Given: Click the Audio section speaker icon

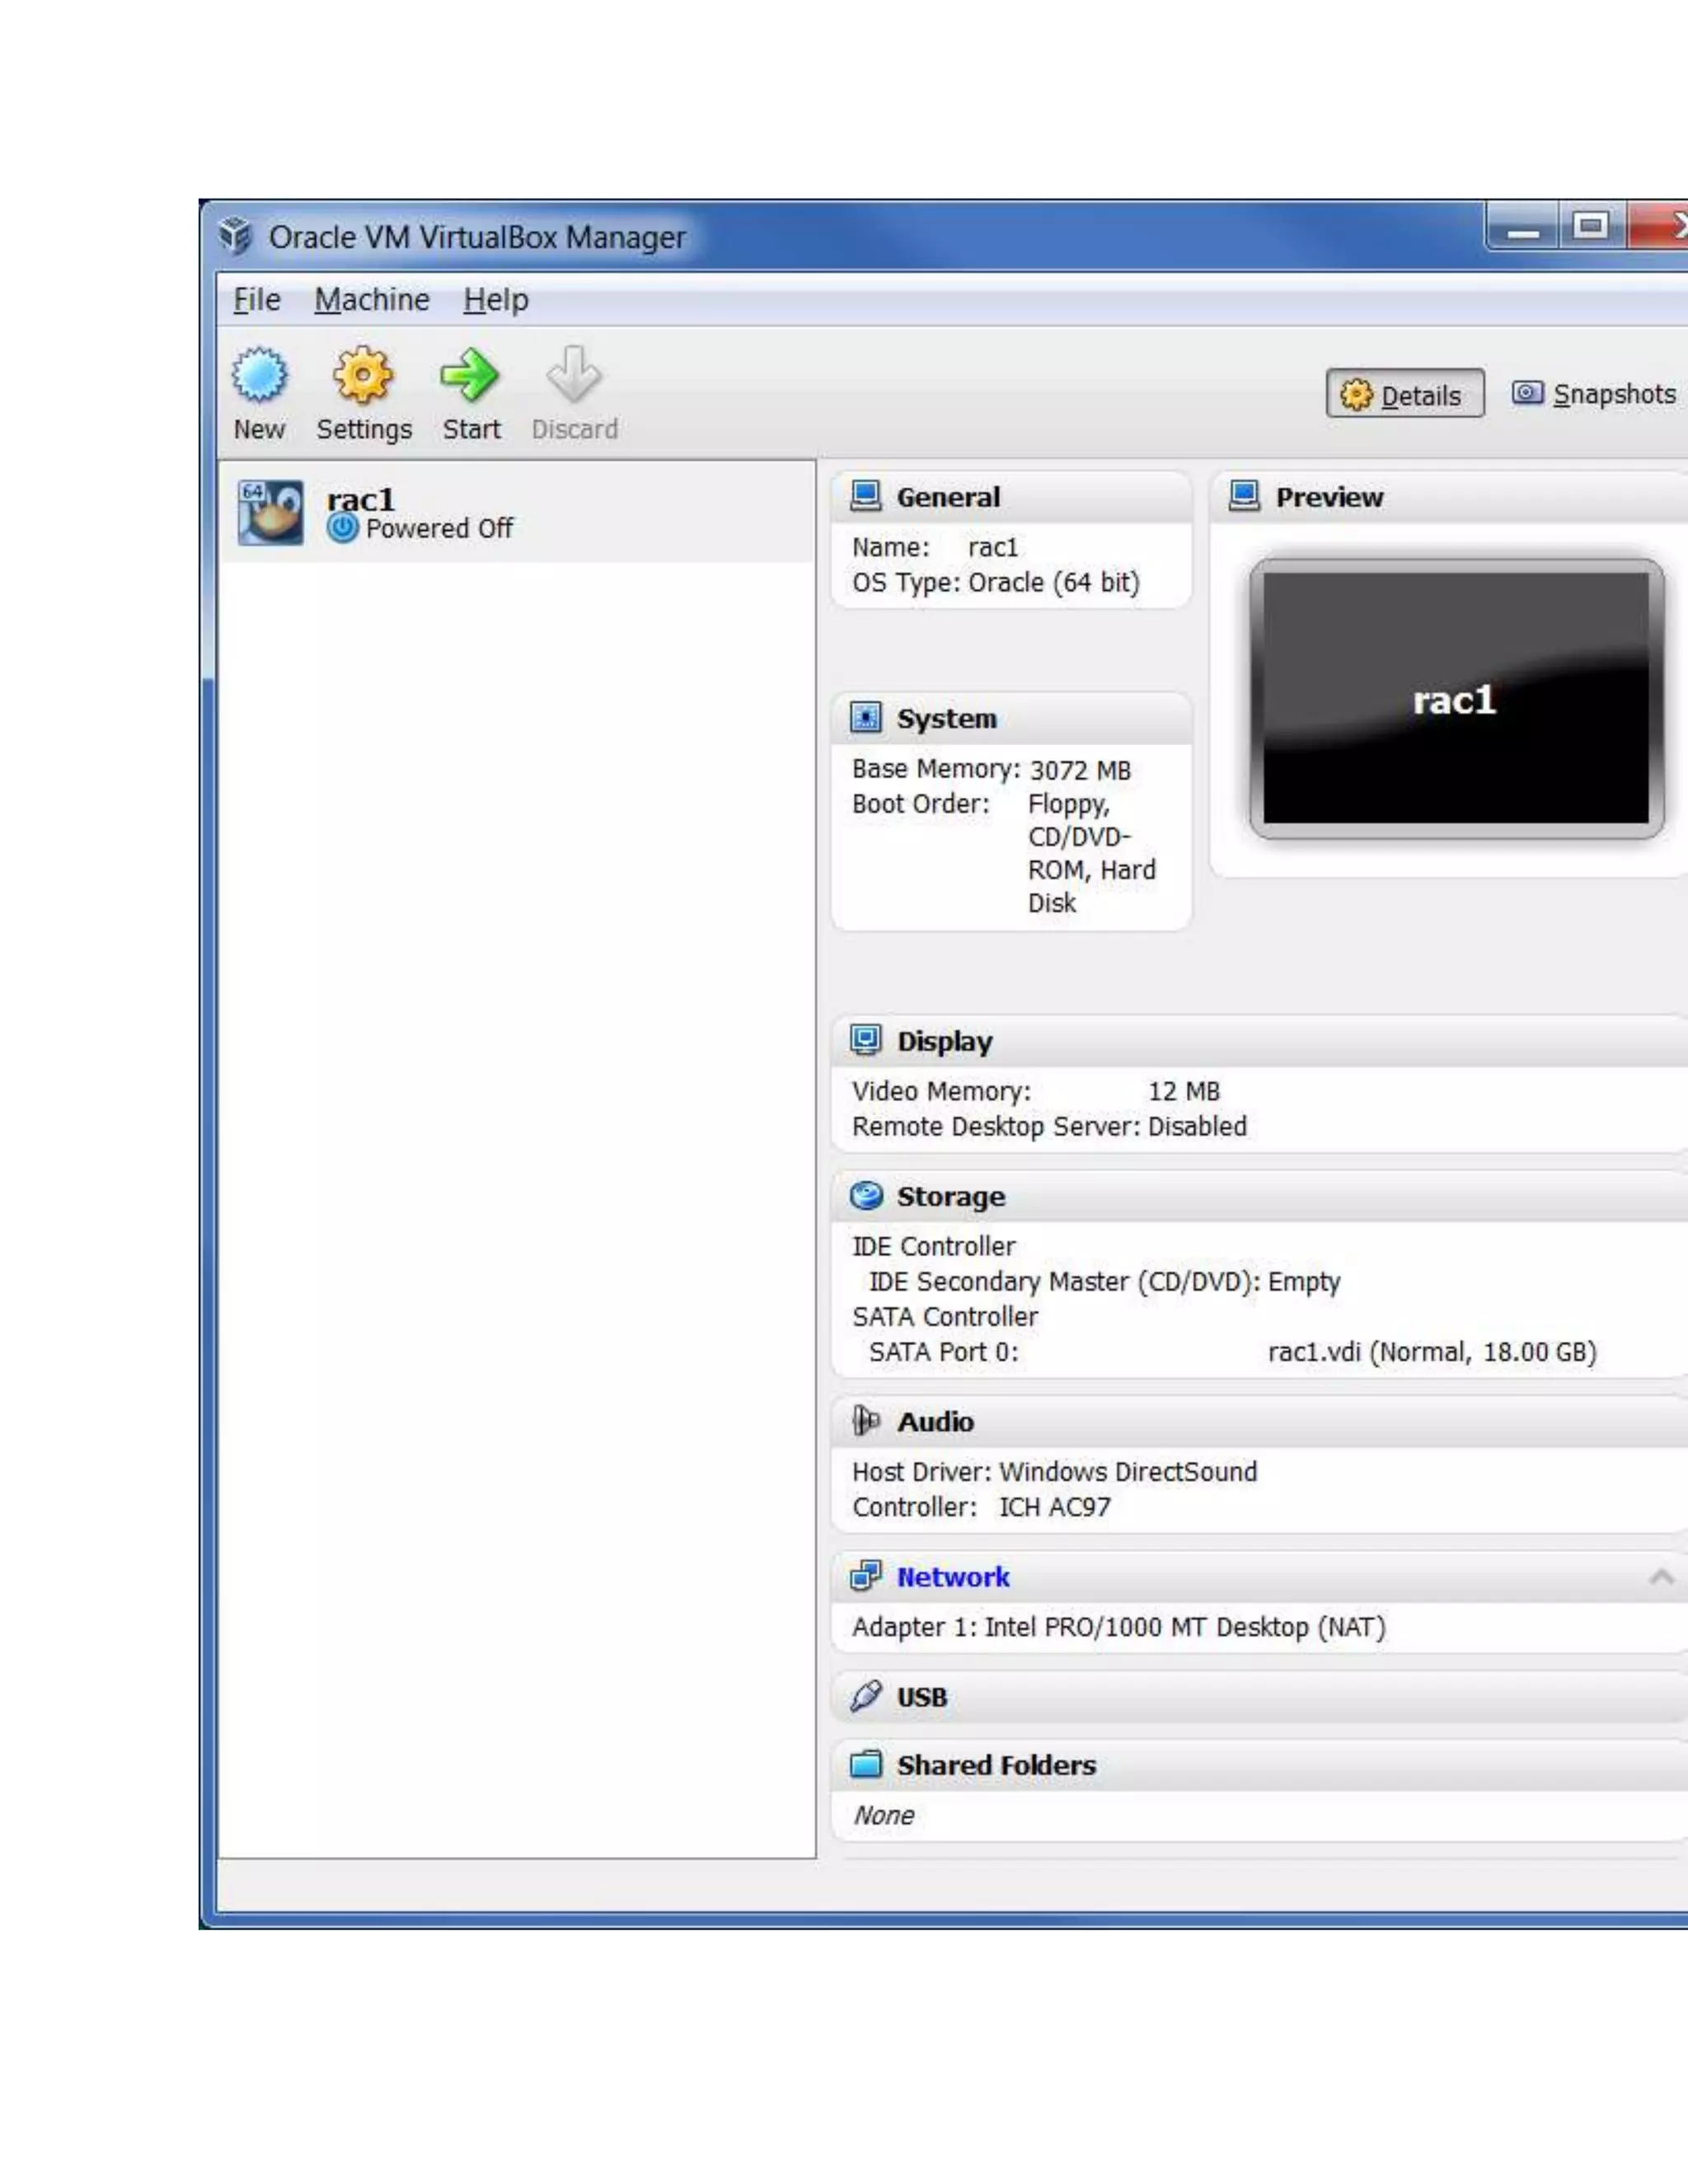Looking at the screenshot, I should point(866,1421).
